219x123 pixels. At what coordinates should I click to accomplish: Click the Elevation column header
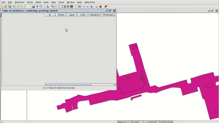click(95, 15)
